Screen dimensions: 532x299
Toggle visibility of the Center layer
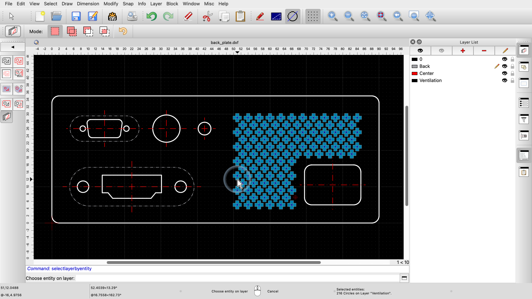(x=504, y=73)
